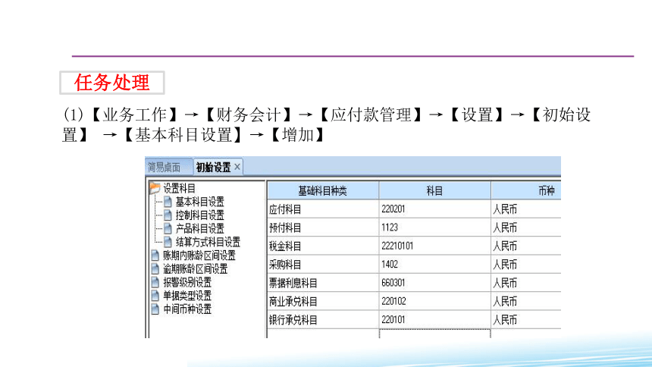
Task: Click the document icon beside 基本科目设置
Action: point(168,202)
